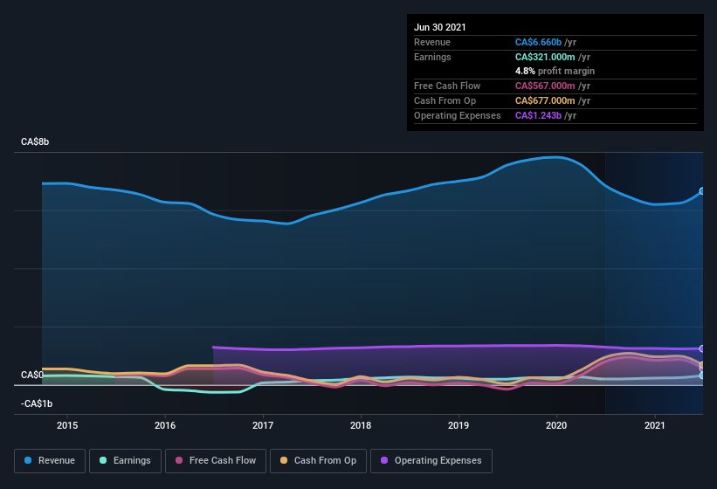Click the CA$321.000m earnings value
The width and height of the screenshot is (717, 489).
(545, 57)
